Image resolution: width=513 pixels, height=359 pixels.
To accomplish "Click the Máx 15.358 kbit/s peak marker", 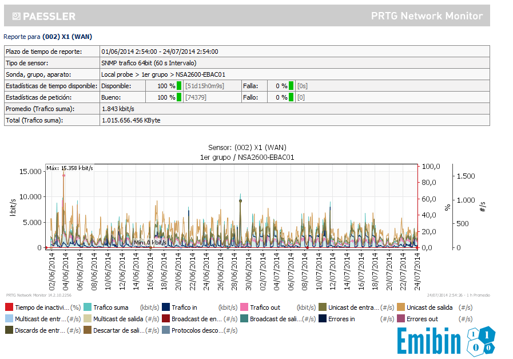I will pos(63,175).
